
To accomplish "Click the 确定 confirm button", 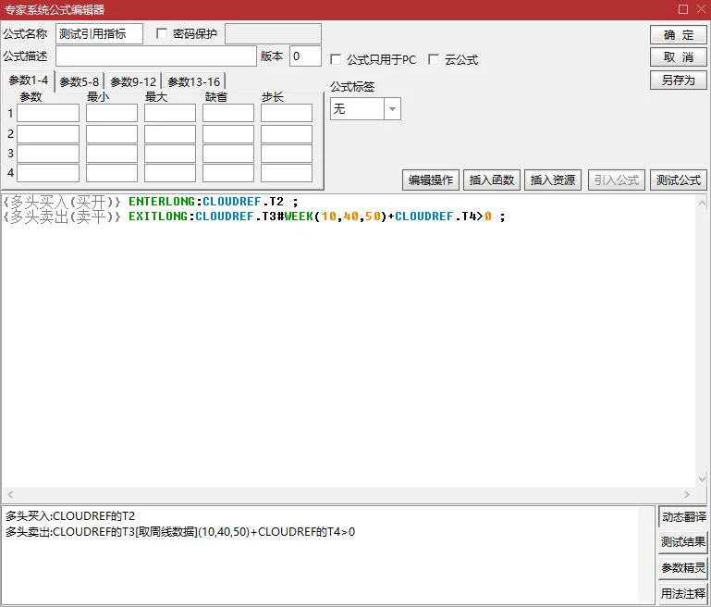I will (x=679, y=34).
